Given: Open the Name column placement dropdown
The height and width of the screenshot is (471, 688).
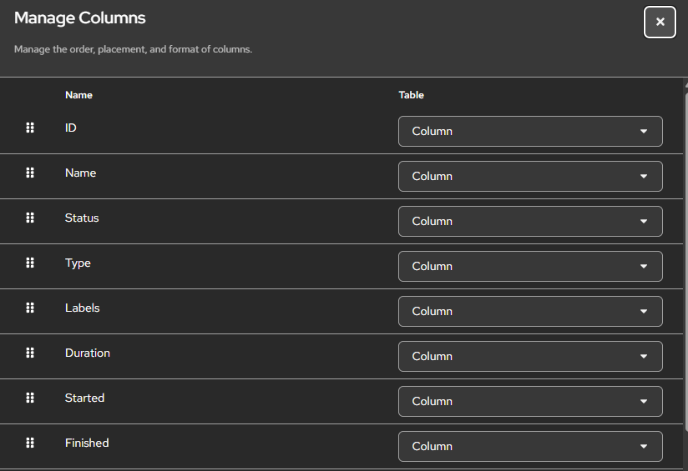Looking at the screenshot, I should [x=530, y=176].
